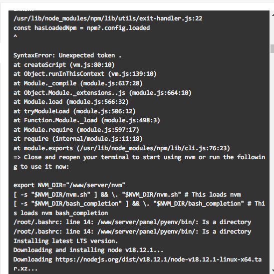Click the "at Module._compile" stack trace line
This screenshot has width=274, height=274.
[78, 83]
